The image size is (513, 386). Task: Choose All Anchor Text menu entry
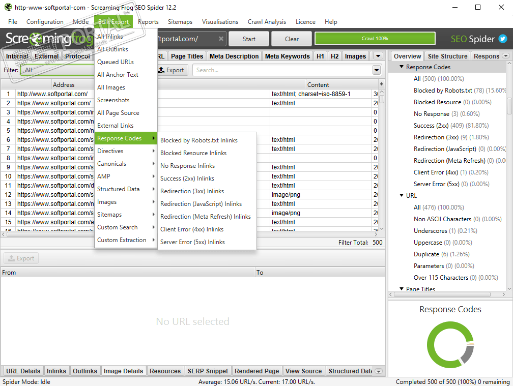pyautogui.click(x=125, y=75)
